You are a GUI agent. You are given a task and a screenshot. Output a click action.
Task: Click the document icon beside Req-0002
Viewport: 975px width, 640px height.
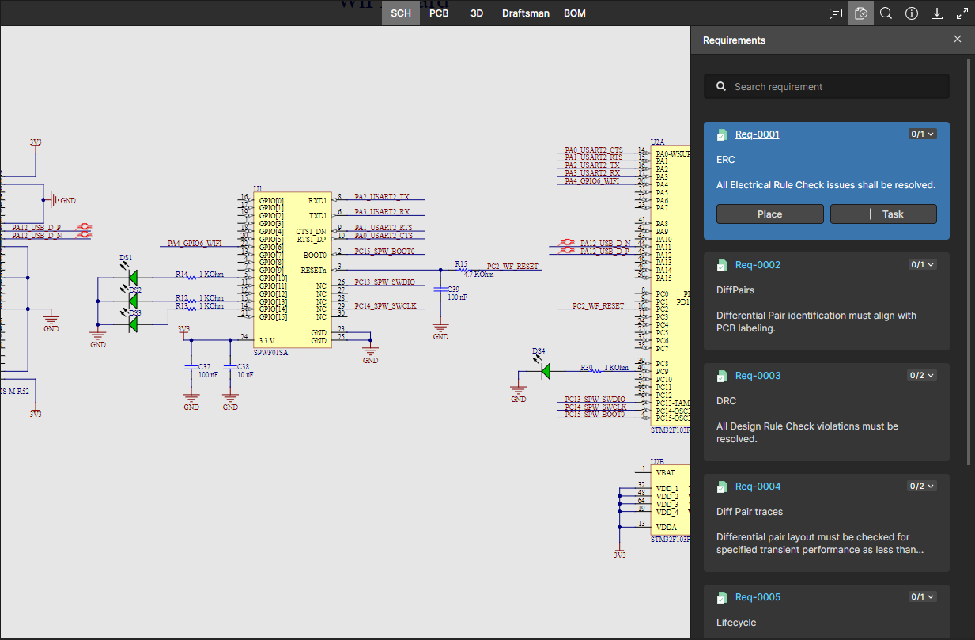click(x=722, y=266)
